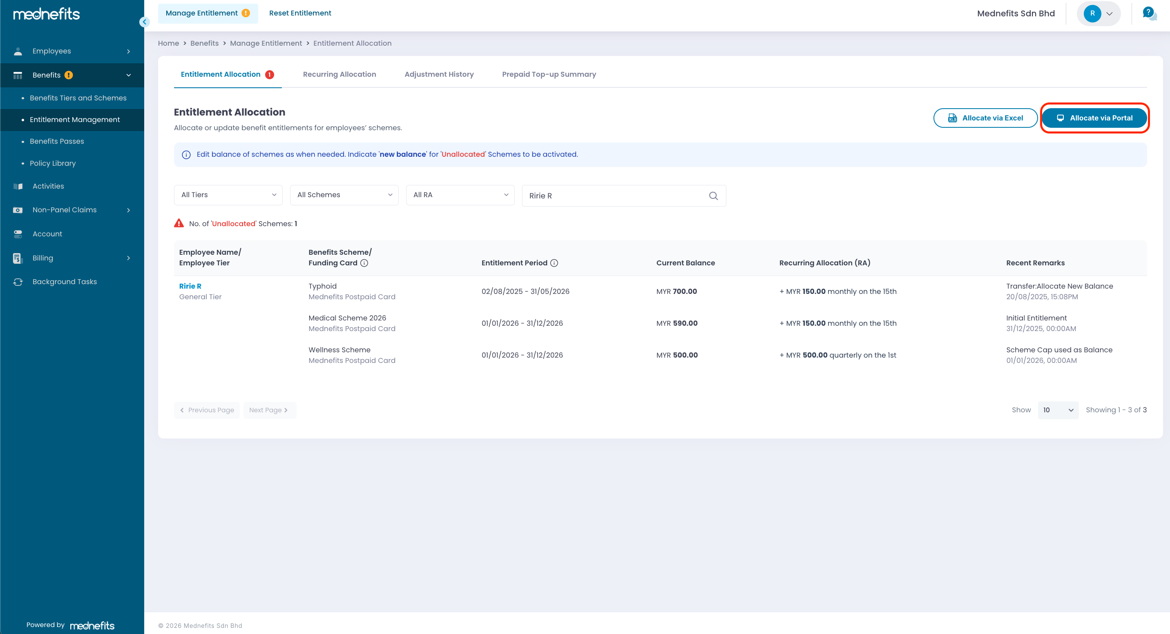Open Background Tasks from sidebar
Image resolution: width=1170 pixels, height=634 pixels.
click(x=65, y=281)
